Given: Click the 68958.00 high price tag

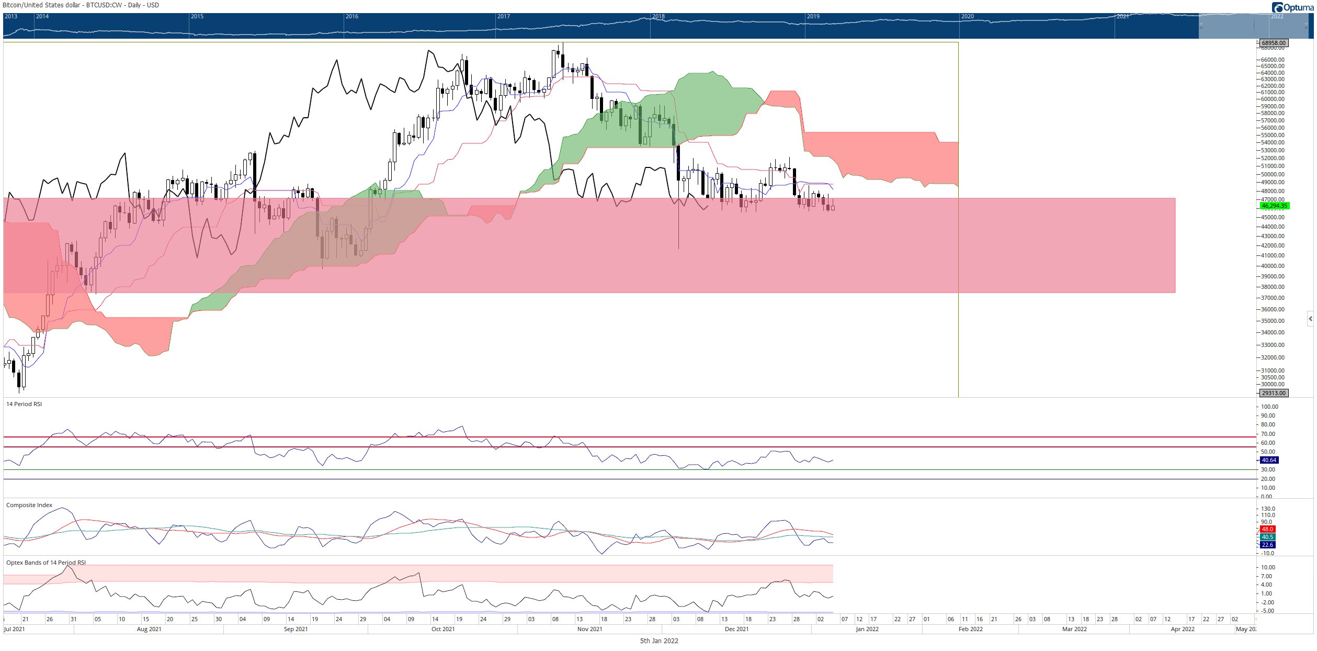Looking at the screenshot, I should tap(1273, 43).
